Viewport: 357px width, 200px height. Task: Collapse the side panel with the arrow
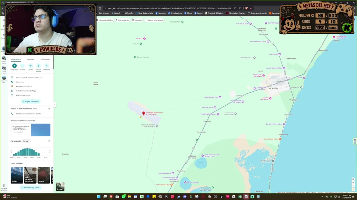[55, 105]
